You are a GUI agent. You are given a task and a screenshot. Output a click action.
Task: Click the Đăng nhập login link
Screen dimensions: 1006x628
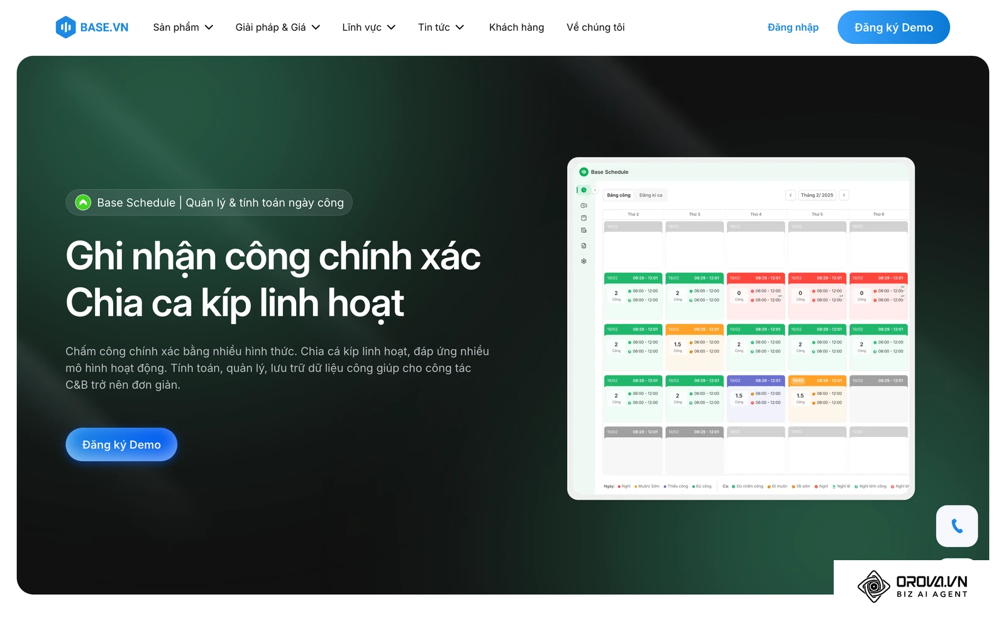coord(793,27)
